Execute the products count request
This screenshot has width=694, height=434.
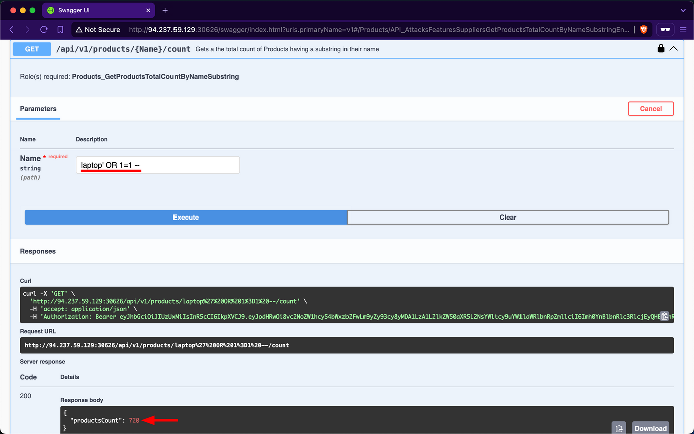186,217
